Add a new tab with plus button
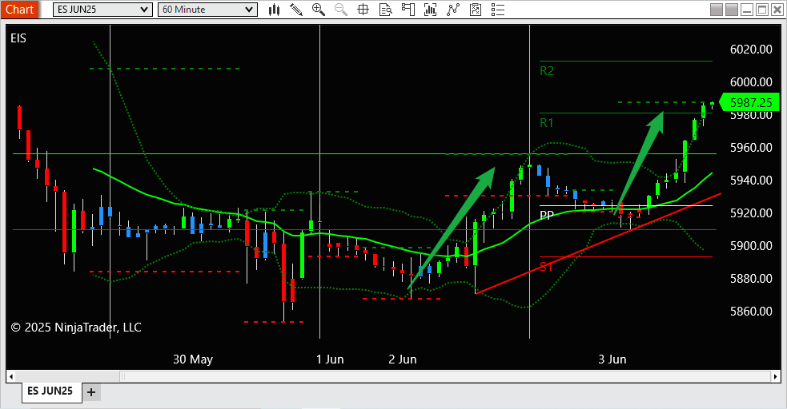Screen dimensions: 787x409 [90, 392]
